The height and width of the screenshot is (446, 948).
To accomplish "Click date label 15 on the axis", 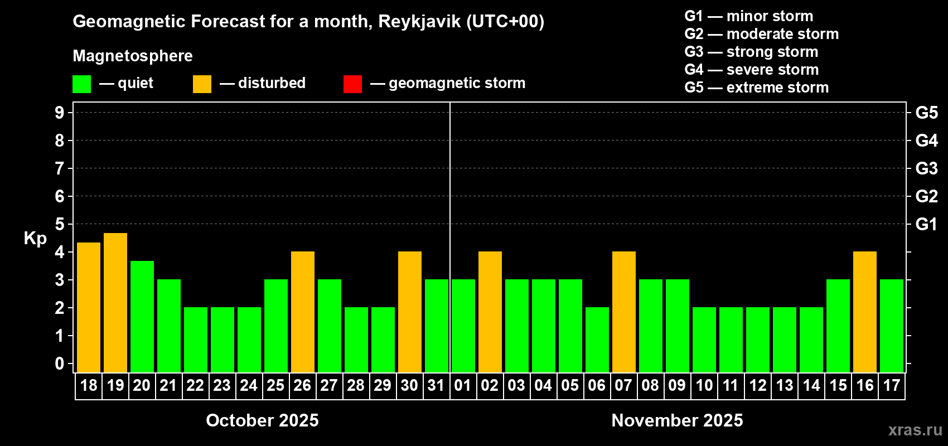I will [838, 385].
